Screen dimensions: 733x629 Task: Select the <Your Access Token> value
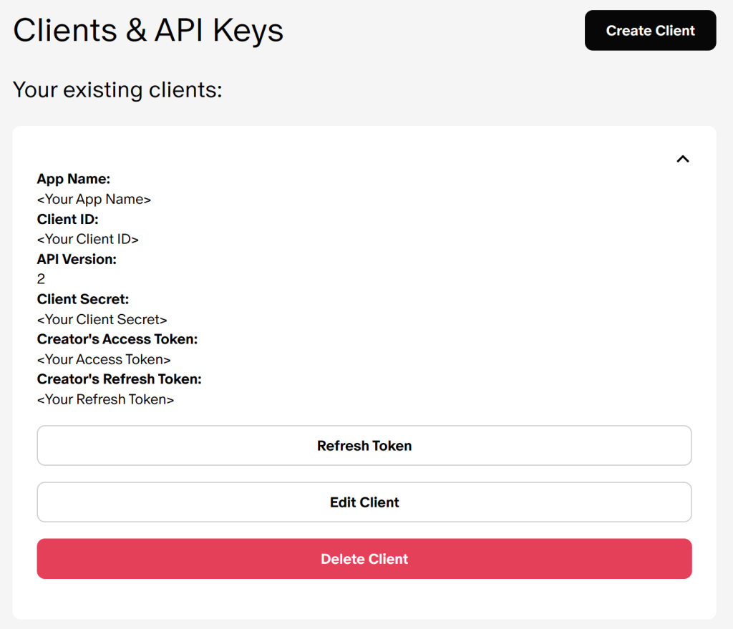(104, 359)
